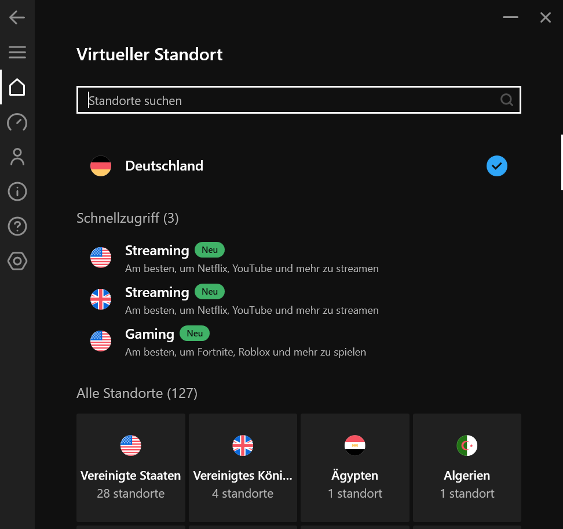563x529 pixels.
Task: Open the settings hexagon icon
Action: 17,261
